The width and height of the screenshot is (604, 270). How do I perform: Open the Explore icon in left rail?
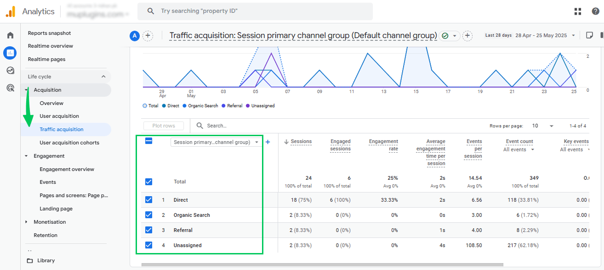click(x=10, y=70)
